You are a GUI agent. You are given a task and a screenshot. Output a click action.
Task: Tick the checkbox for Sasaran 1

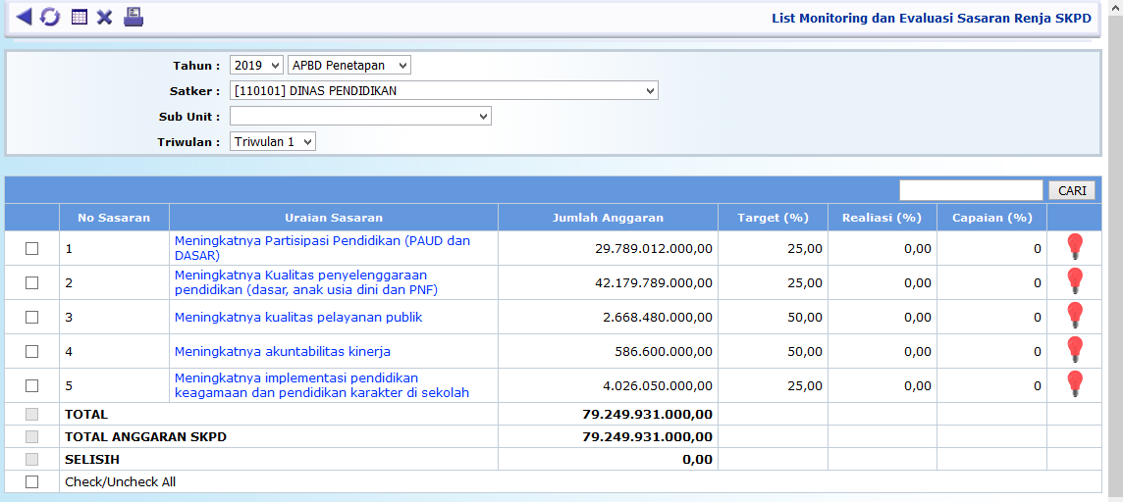[31, 249]
